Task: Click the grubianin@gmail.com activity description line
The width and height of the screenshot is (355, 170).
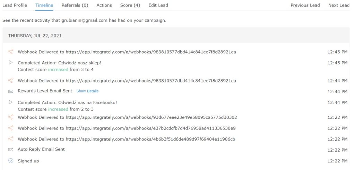Action: click(x=84, y=20)
